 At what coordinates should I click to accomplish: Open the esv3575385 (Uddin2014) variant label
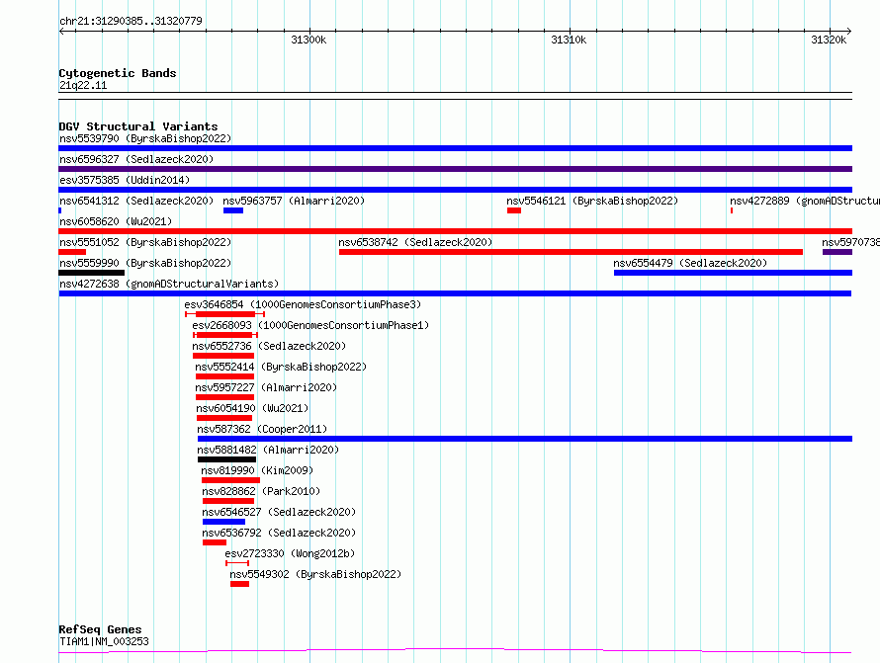pyautogui.click(x=125, y=180)
